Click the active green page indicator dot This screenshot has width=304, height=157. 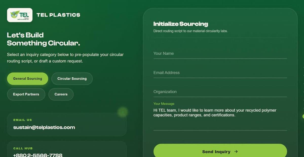pos(303,116)
